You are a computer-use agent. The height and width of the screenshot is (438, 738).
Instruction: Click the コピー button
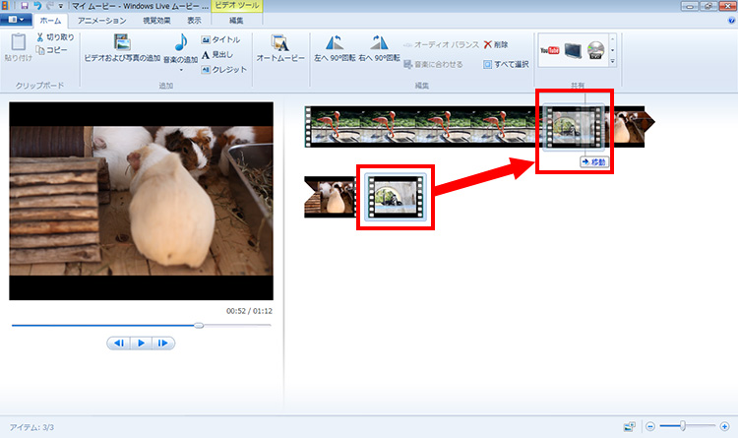tap(52, 50)
